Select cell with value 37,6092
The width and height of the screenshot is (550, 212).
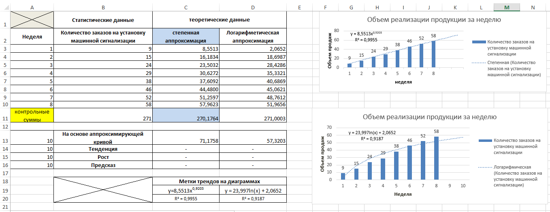186,81
